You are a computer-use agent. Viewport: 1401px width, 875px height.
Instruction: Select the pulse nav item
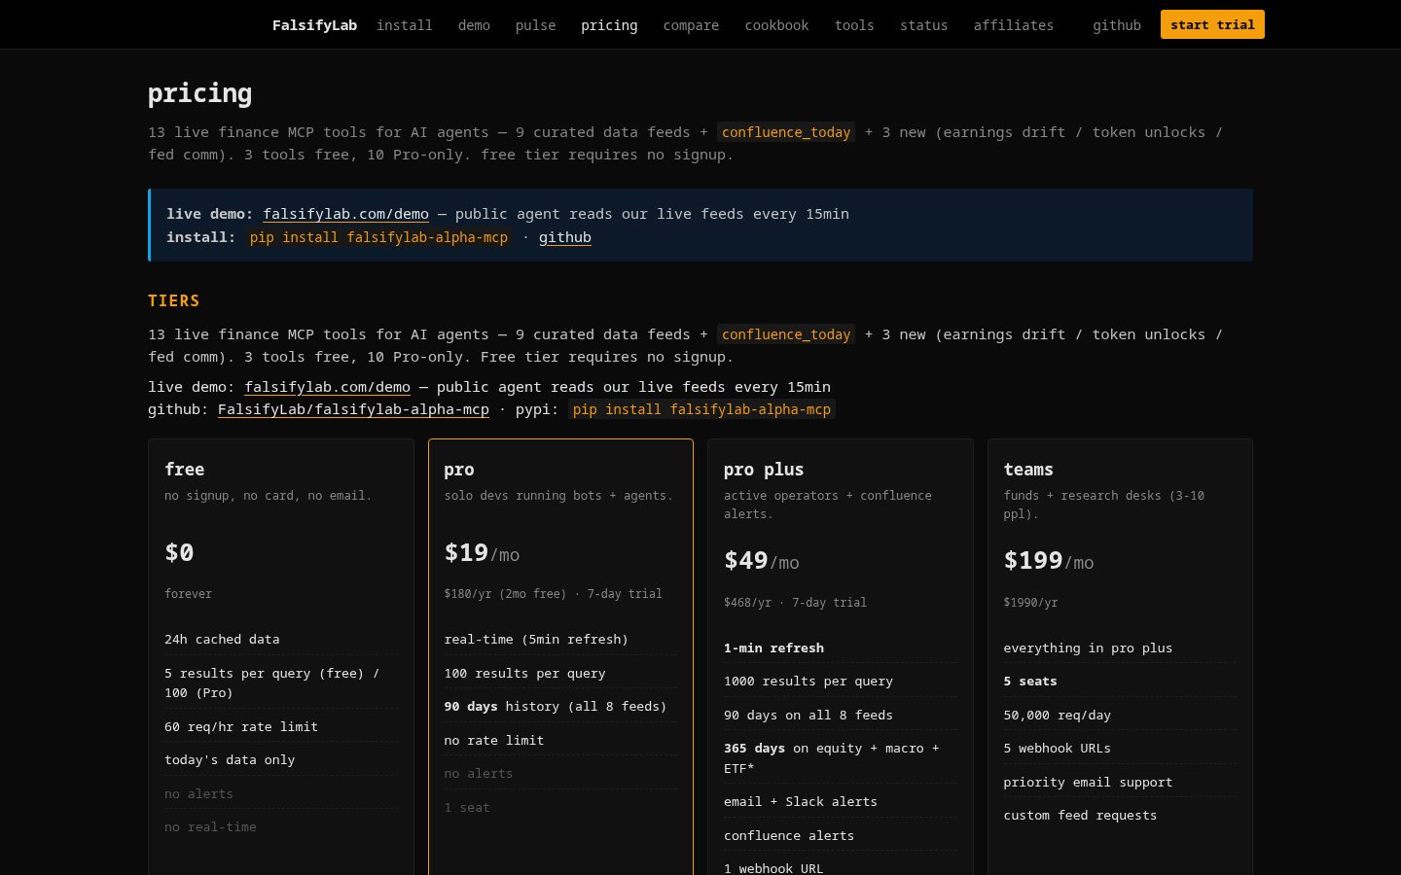[x=535, y=25]
